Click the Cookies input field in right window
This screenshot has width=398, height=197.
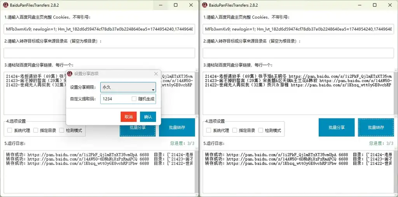[x=298, y=29]
